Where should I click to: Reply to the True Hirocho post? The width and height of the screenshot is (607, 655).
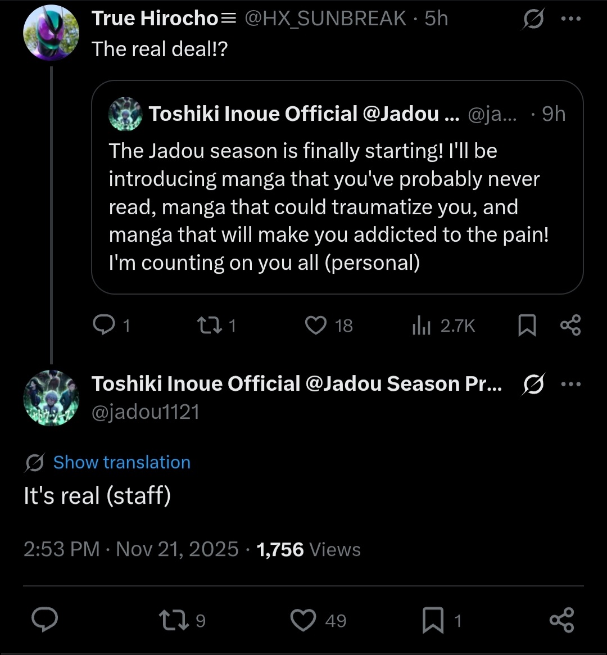click(x=104, y=325)
